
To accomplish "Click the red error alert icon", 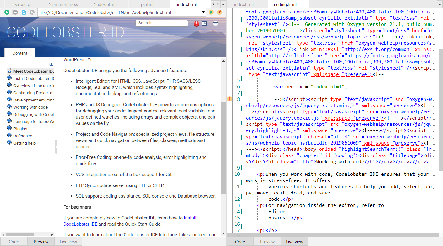I will click(196, 23).
